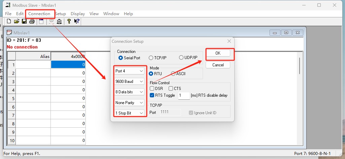Open the 8 Data bits dropdown

[129, 92]
